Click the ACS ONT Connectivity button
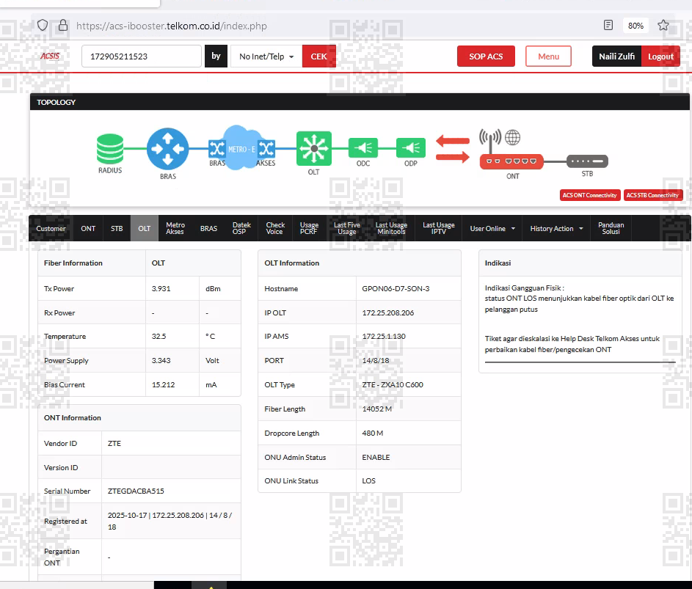692x589 pixels. tap(590, 195)
